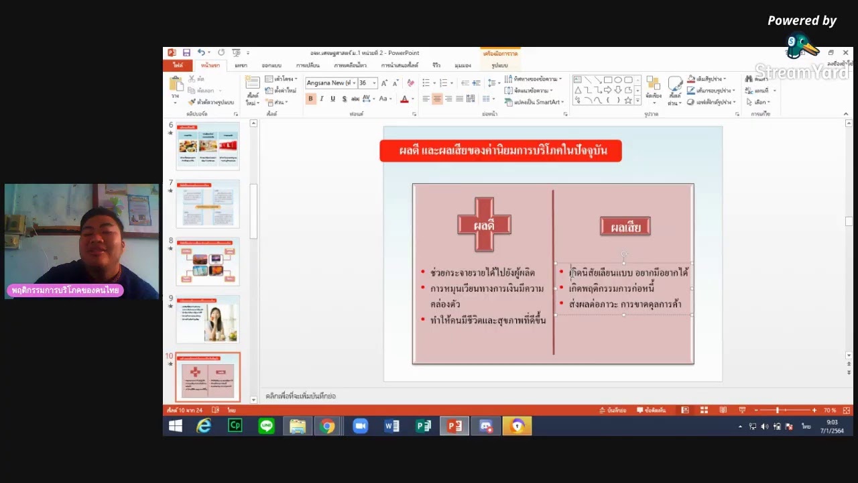Activate the Format Painter brush
Screen dimensions: 858x483
click(x=192, y=102)
